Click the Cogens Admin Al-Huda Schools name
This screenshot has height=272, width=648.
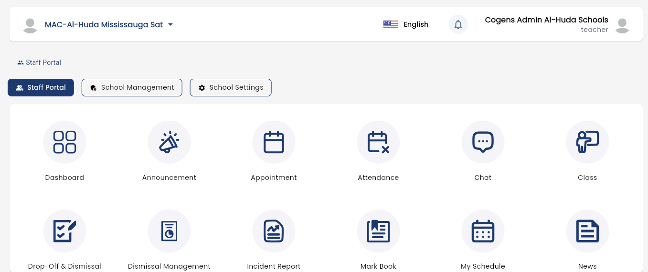pyautogui.click(x=546, y=20)
